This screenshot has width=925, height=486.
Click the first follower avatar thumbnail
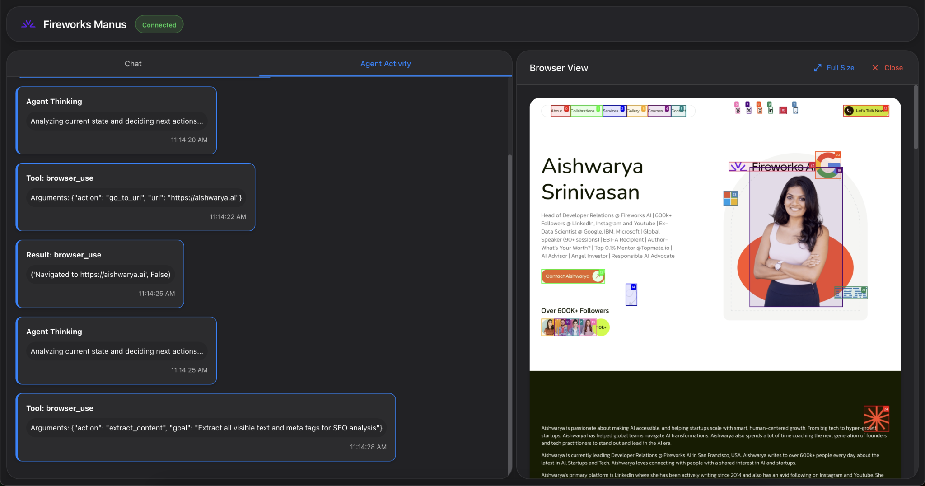pos(548,327)
